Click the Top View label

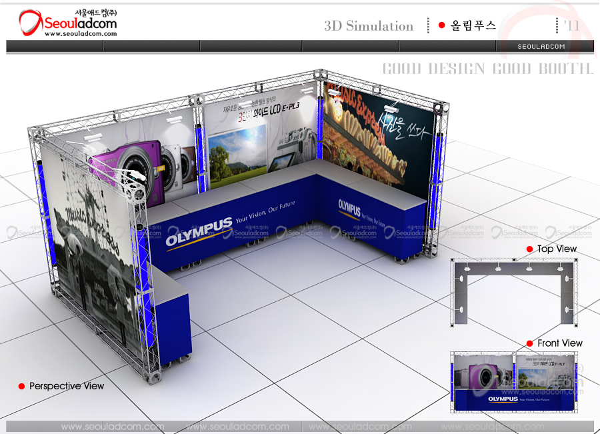[557, 249]
